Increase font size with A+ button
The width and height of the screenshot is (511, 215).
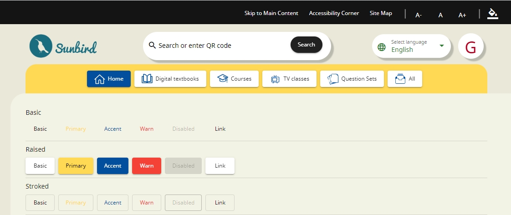pos(462,15)
